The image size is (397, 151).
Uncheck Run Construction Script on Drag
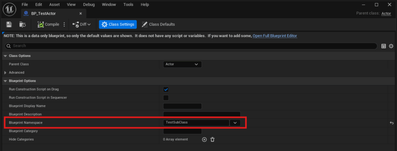click(166, 89)
